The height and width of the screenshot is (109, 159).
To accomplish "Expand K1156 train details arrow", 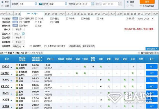I will tap(11, 87).
